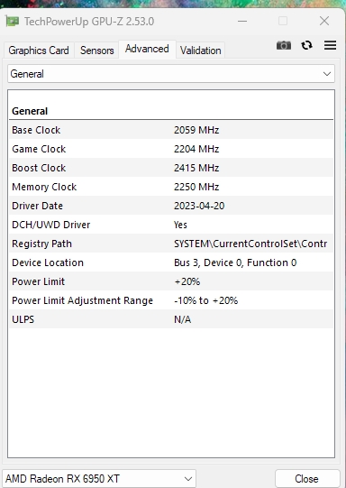Switch to the Graphics Card tab
The height and width of the screenshot is (488, 346).
click(39, 51)
